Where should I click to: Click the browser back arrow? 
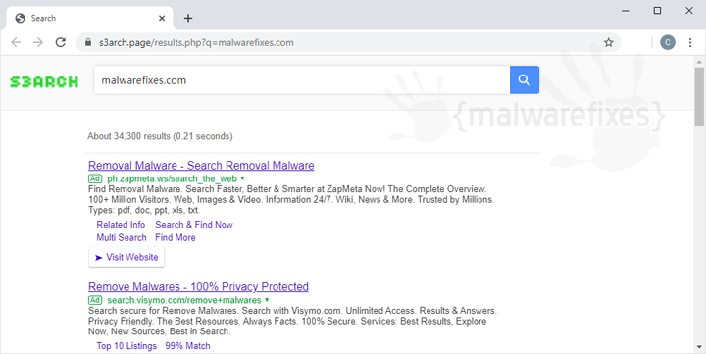tap(17, 42)
